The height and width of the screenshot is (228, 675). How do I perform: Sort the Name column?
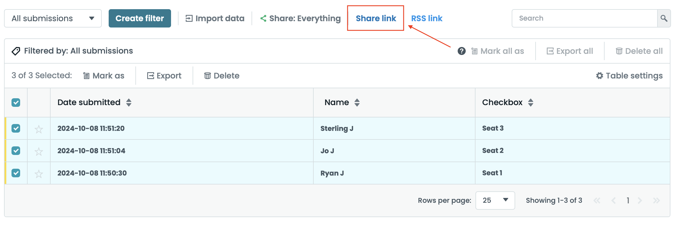(357, 103)
